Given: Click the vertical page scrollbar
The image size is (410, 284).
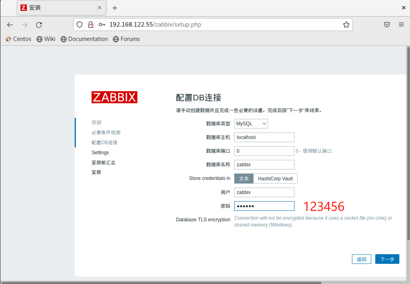Looking at the screenshot, I should pos(408,143).
